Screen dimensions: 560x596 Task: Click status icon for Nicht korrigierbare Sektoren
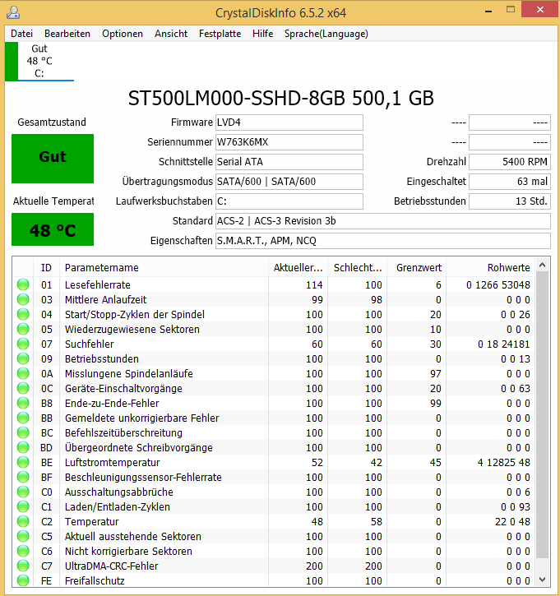(23, 552)
